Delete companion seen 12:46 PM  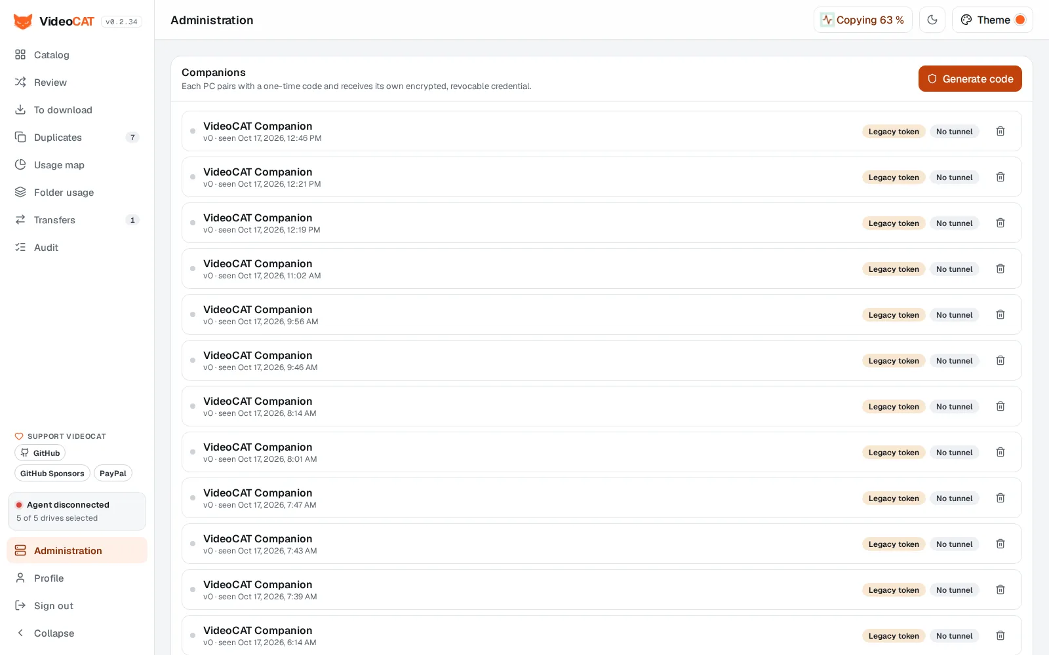point(1000,131)
